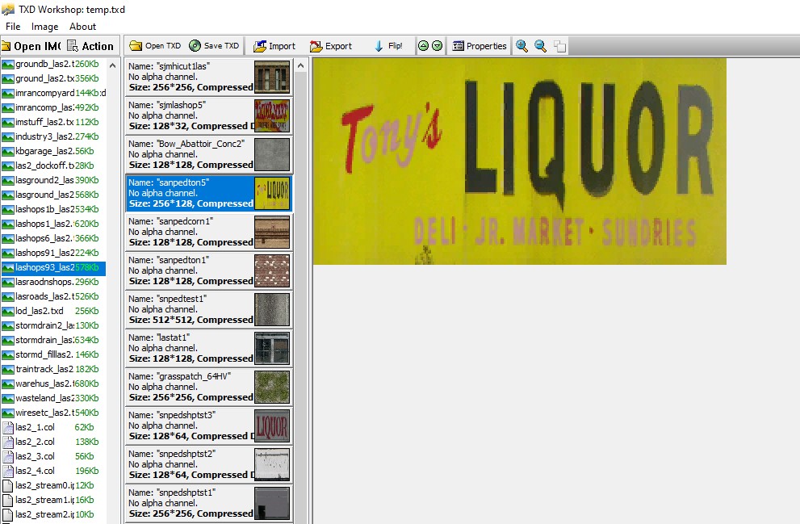
Task: Click the Open IMG button
Action: (31, 46)
